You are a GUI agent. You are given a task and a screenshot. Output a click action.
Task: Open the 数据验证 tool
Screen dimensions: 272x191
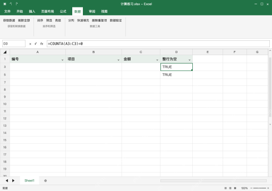(x=116, y=20)
